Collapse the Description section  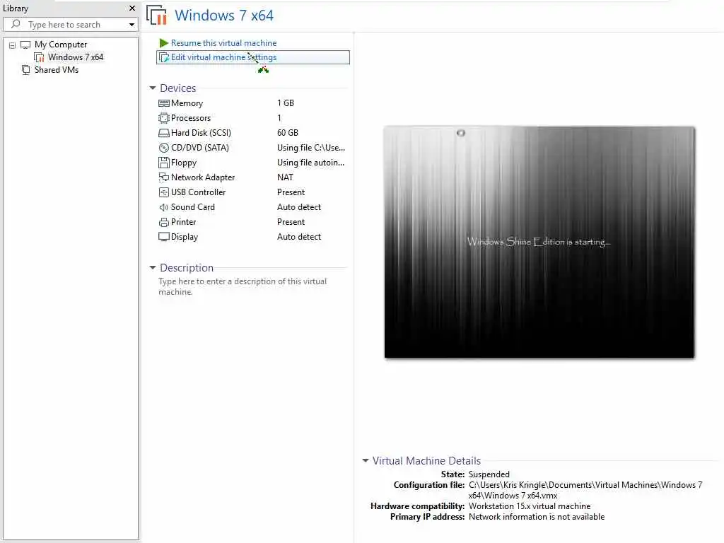tap(153, 267)
